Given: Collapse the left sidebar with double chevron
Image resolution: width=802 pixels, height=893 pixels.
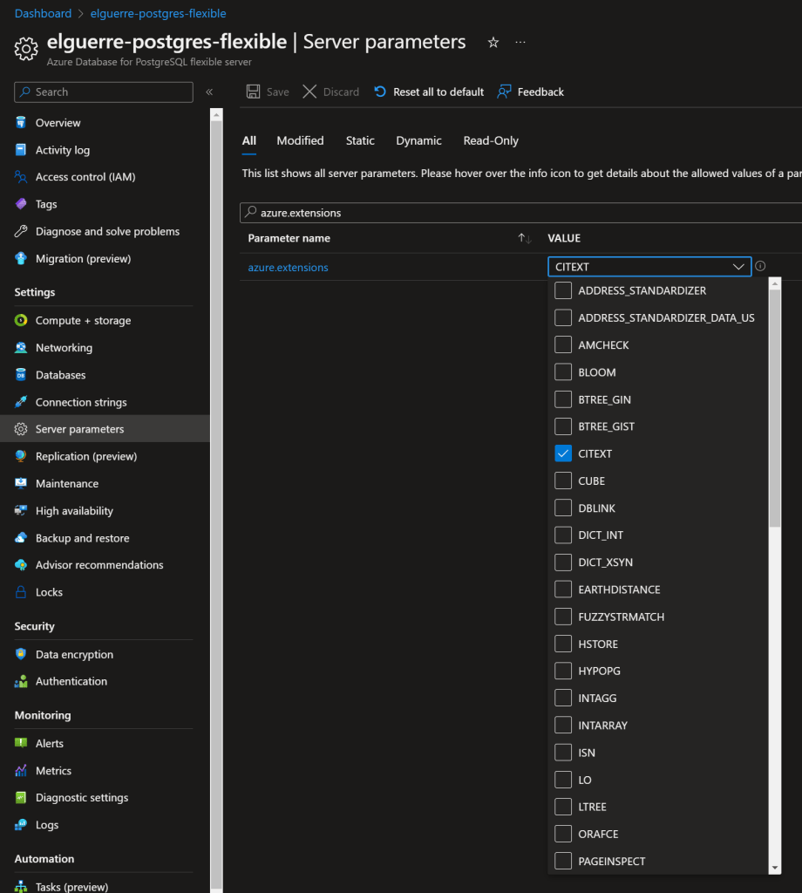Looking at the screenshot, I should 209,92.
